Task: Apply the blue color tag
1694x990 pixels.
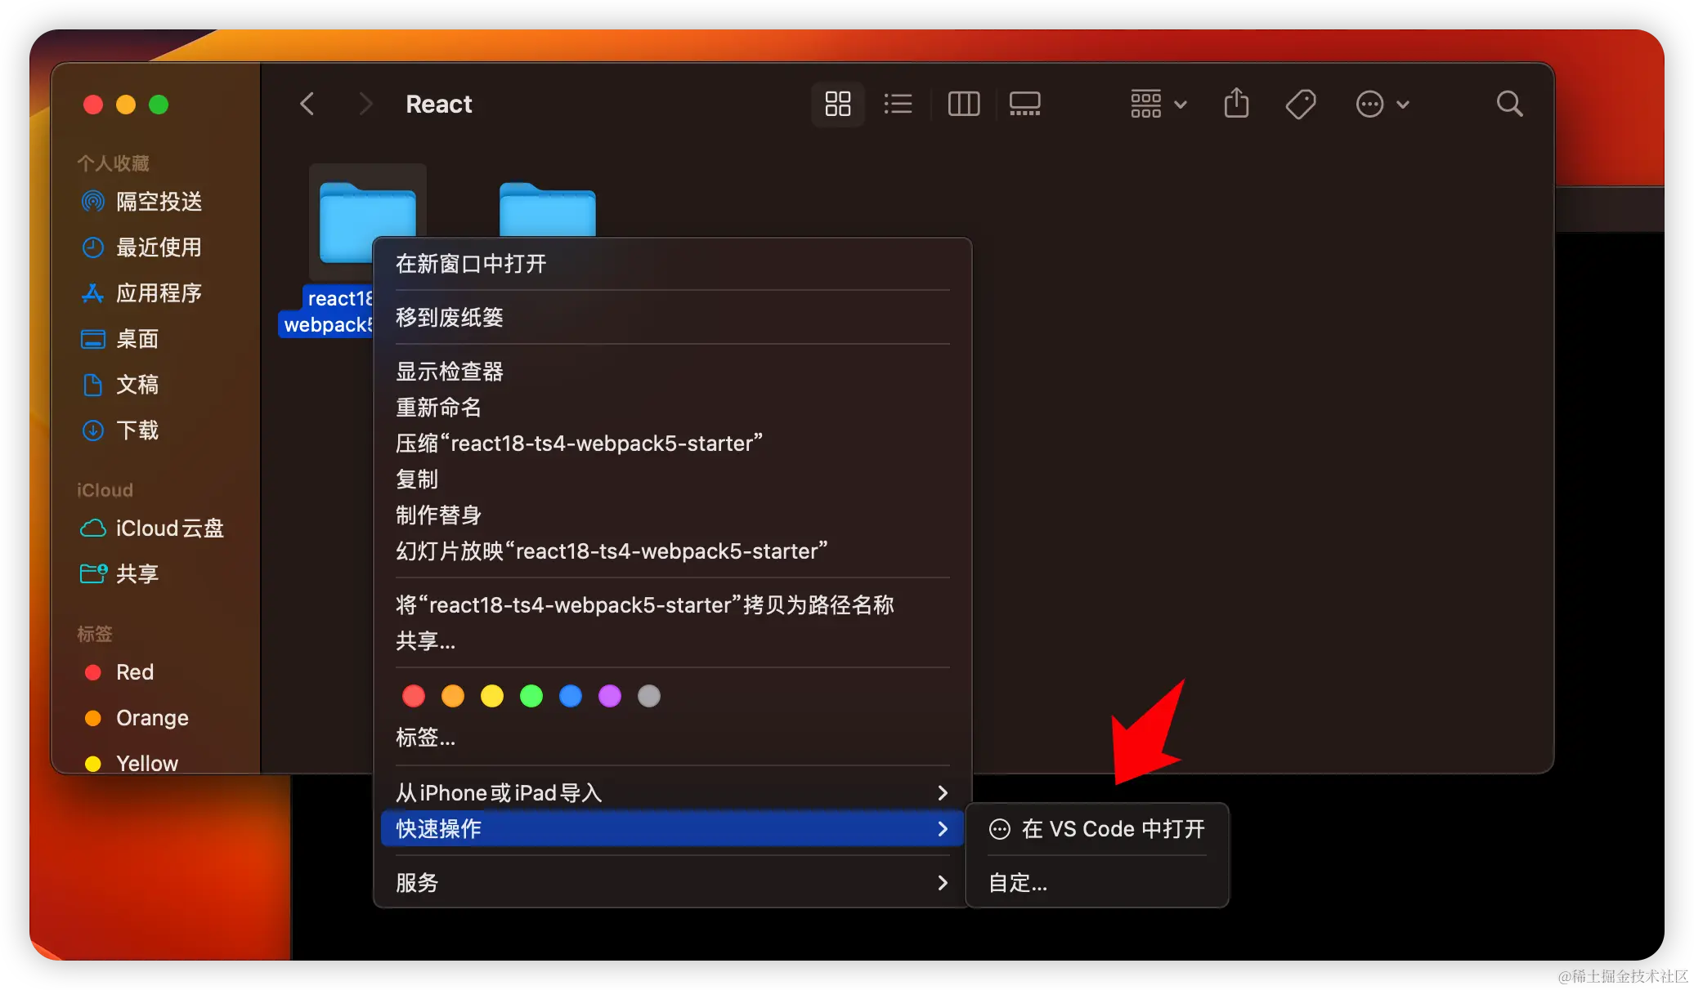Action: pyautogui.click(x=571, y=696)
